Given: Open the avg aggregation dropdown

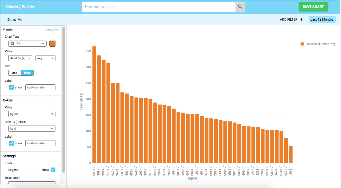Looking at the screenshot, I should click(x=45, y=58).
